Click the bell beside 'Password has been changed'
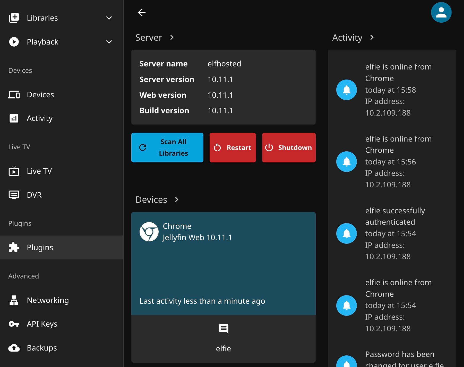 coord(346,361)
